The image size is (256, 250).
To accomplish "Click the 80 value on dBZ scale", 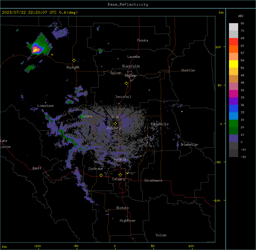I will click(242, 23).
